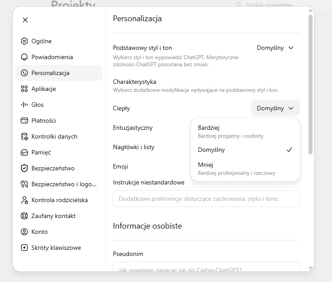
Task: Go to Powiadomienia settings
Action: [x=59, y=57]
